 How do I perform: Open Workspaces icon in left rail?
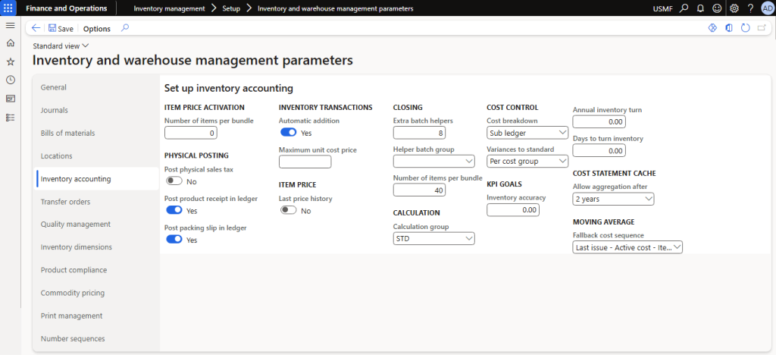click(10, 99)
